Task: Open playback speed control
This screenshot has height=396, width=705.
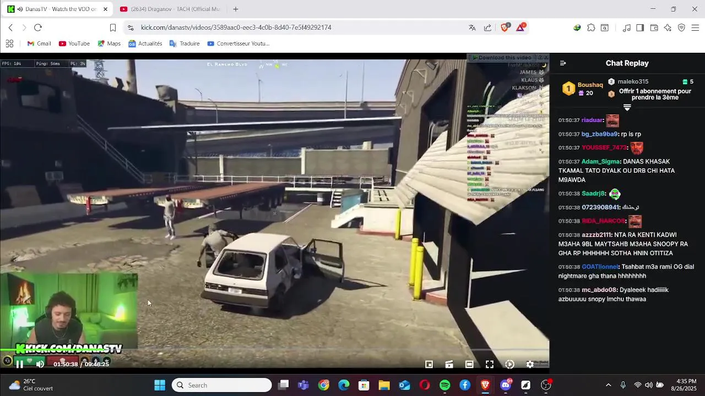Action: [509, 364]
